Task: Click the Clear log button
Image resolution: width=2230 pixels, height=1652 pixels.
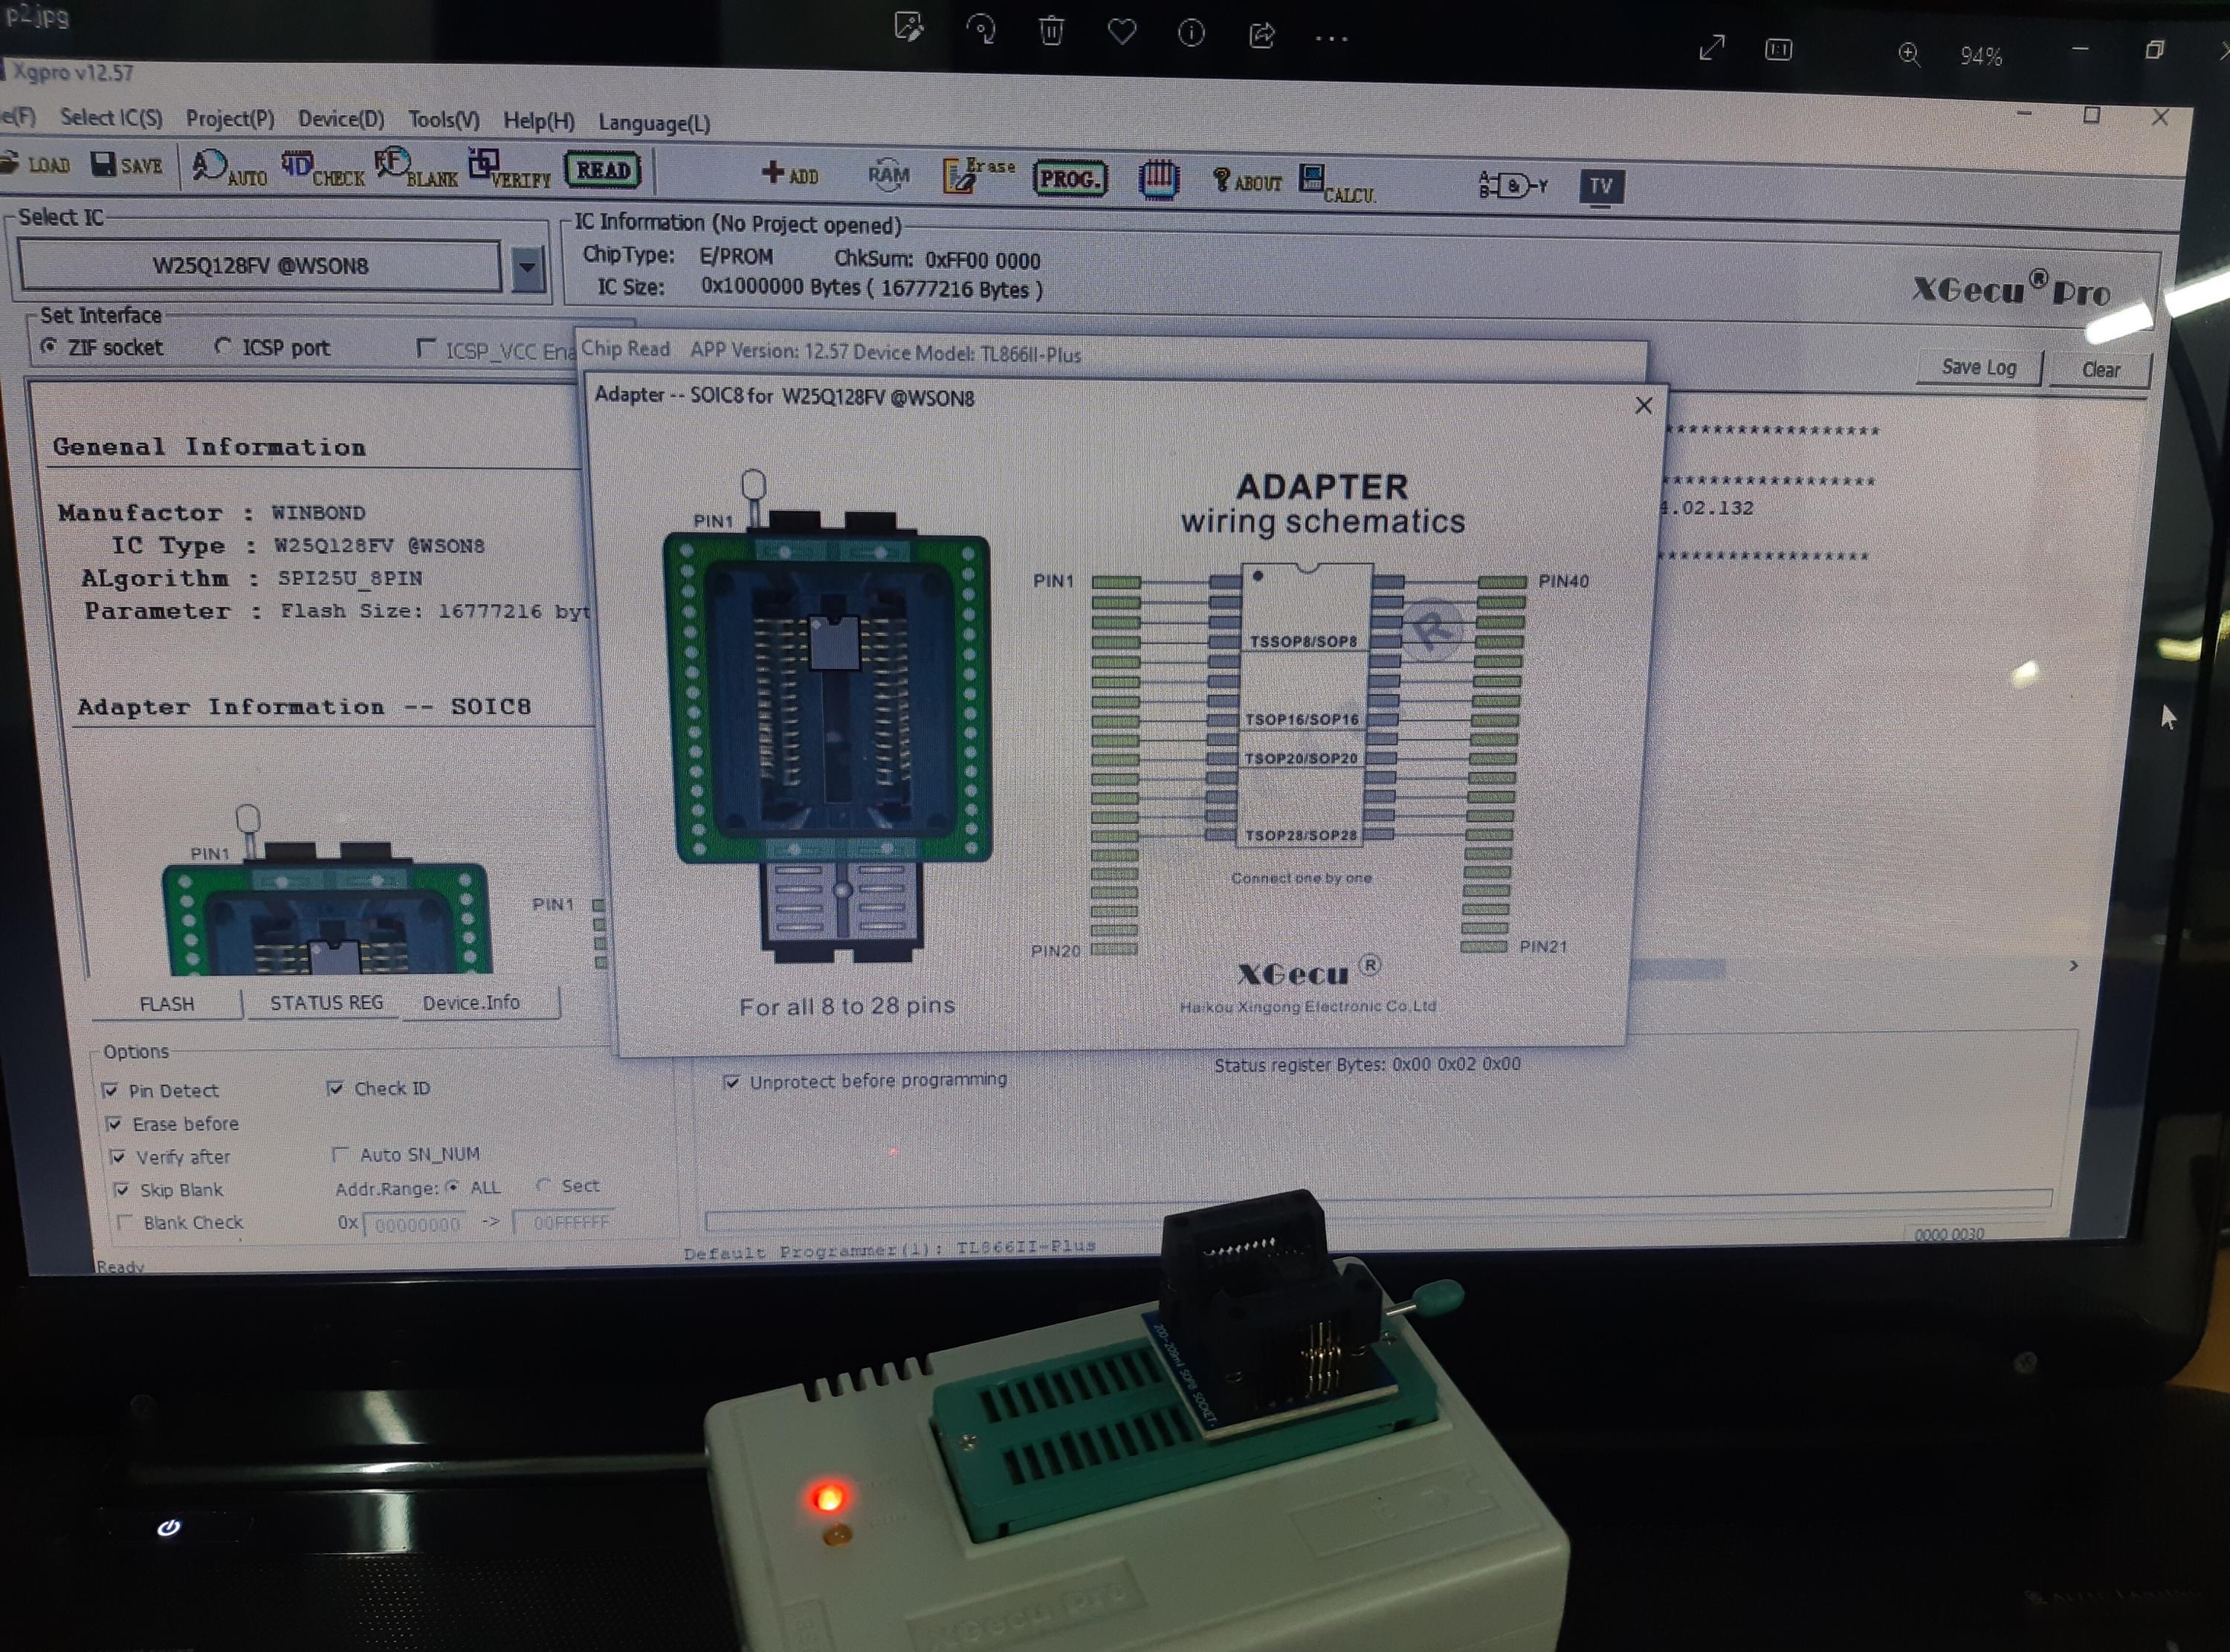Action: coord(2099,370)
